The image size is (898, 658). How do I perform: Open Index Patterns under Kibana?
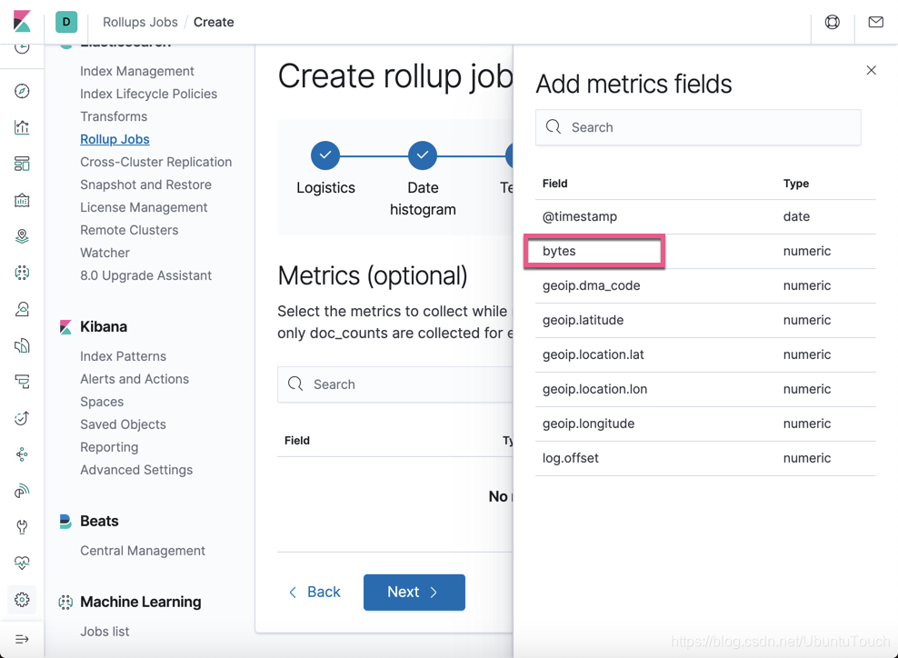[x=123, y=356]
